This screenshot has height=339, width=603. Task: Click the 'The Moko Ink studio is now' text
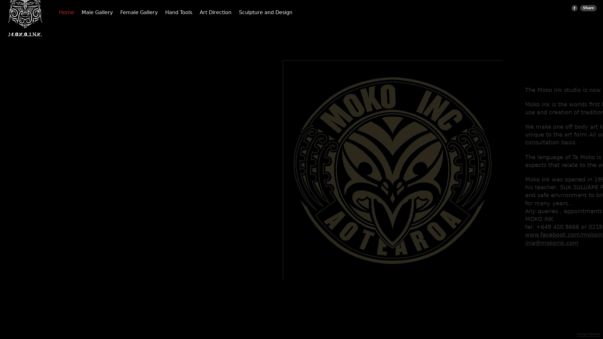(x=563, y=90)
